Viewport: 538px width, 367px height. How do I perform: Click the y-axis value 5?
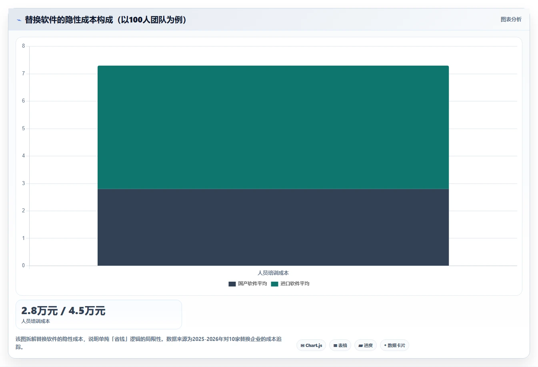tap(23, 129)
